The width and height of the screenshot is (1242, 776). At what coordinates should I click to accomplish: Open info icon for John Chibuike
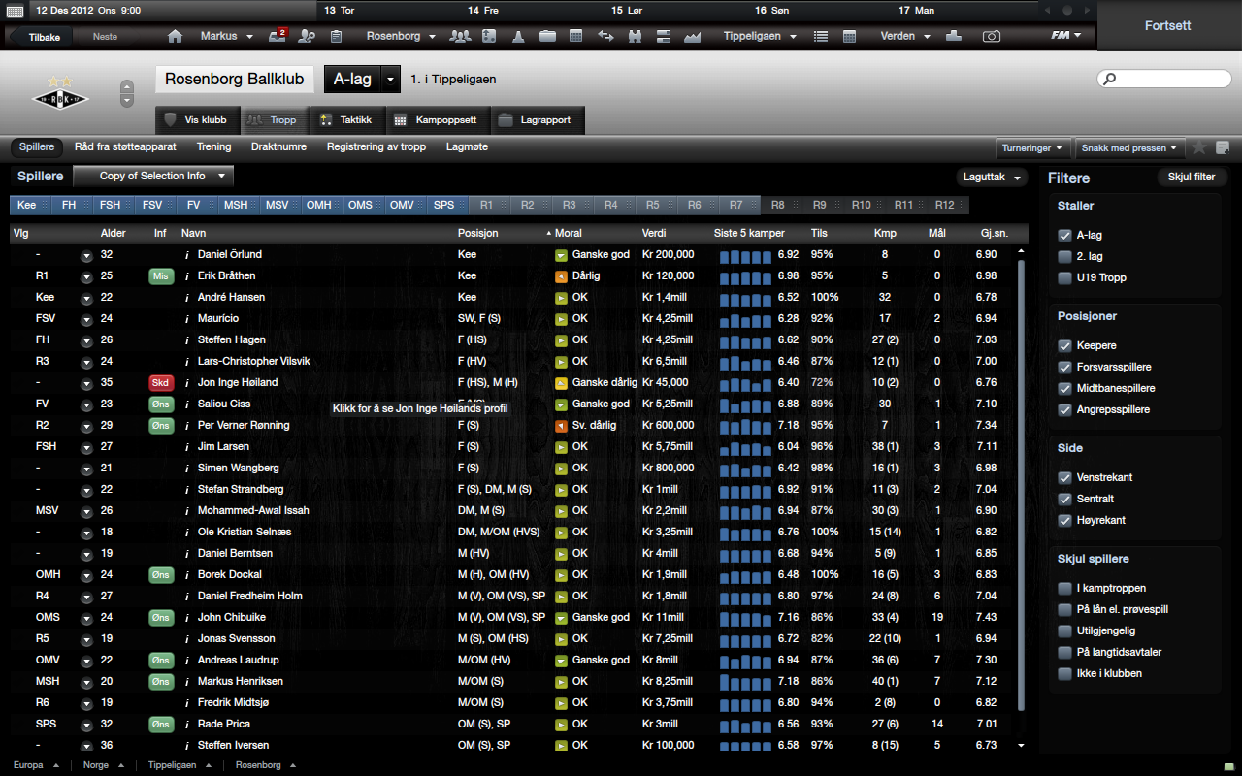(x=186, y=617)
